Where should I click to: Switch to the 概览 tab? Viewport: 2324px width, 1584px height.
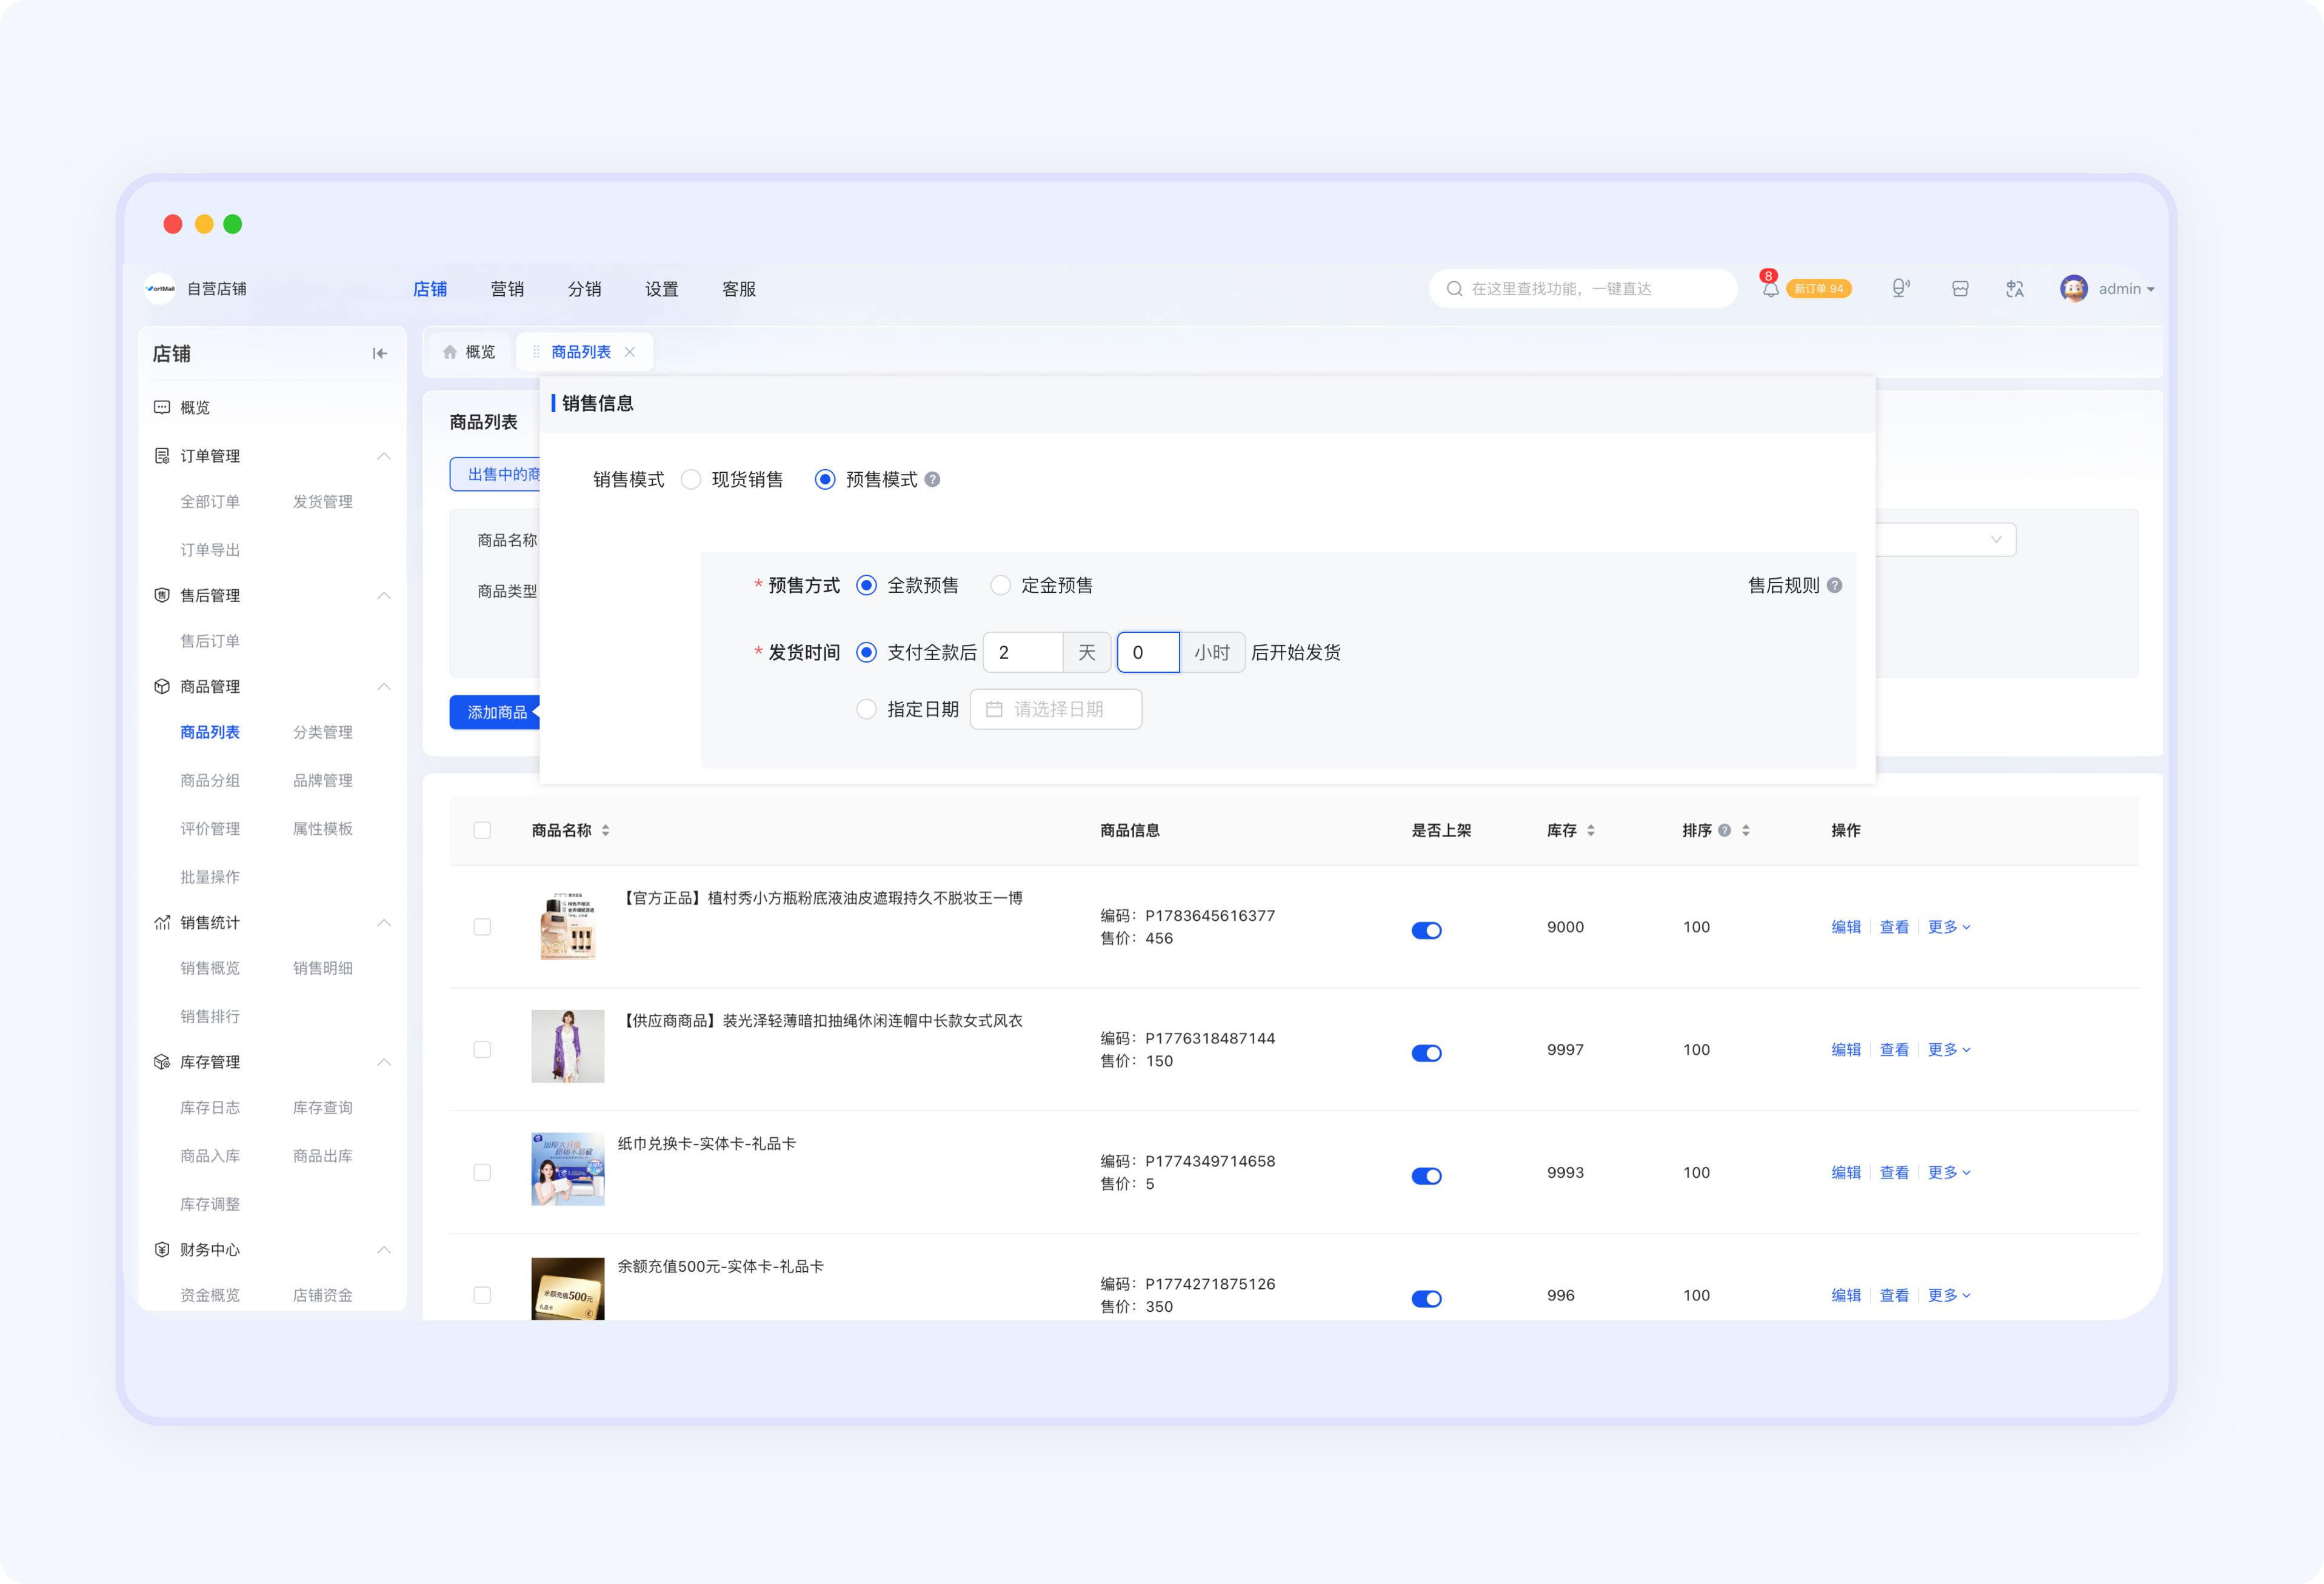(469, 352)
